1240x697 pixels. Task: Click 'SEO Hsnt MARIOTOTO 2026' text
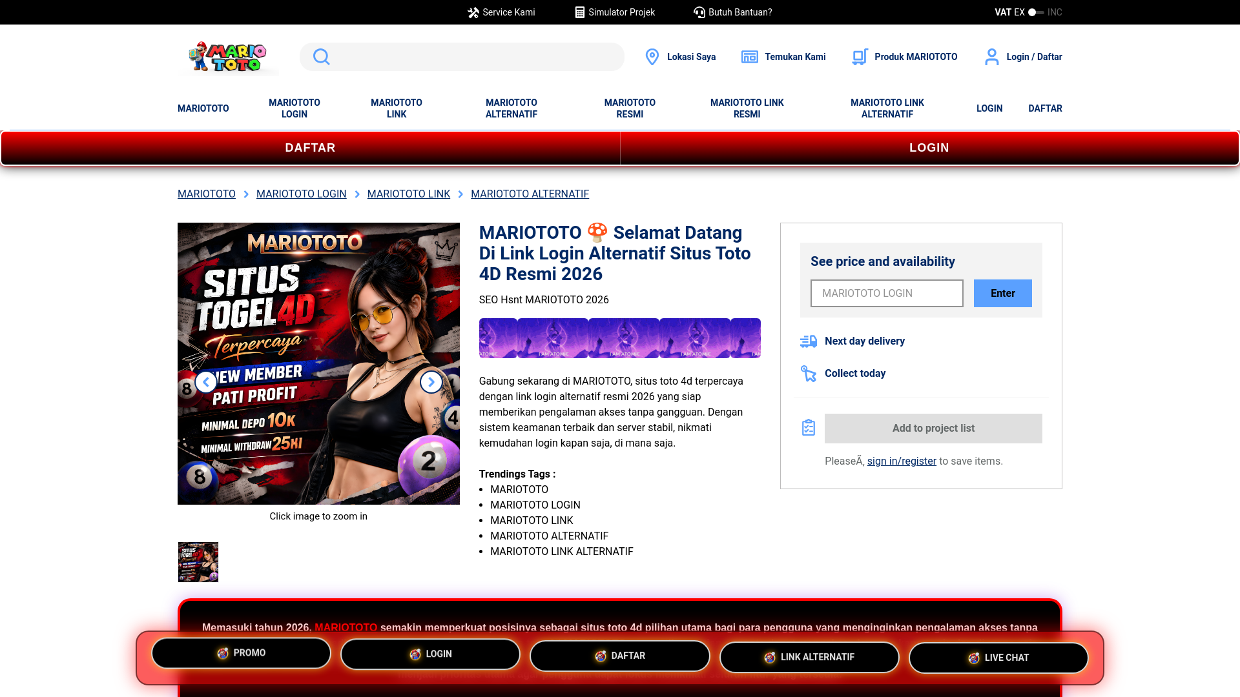tap(544, 300)
